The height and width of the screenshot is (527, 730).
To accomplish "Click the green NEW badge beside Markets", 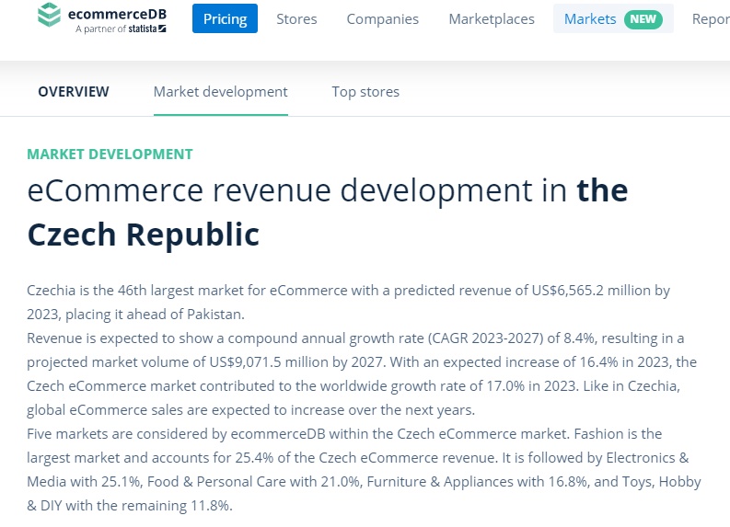I will point(643,18).
